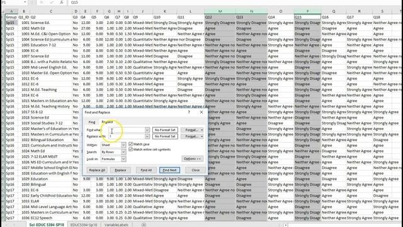The height and width of the screenshot is (227, 403).
Task: Select the Replace tab in the dialog
Action: point(108,122)
